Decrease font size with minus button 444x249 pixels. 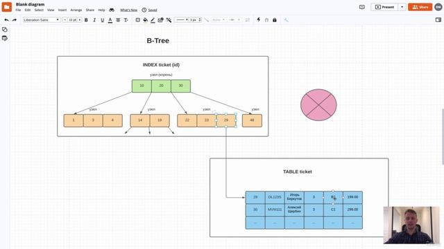pos(65,20)
